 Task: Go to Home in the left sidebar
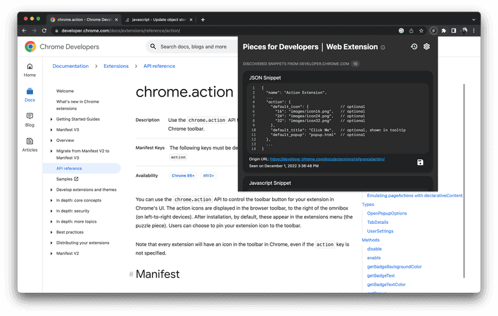click(x=29, y=70)
